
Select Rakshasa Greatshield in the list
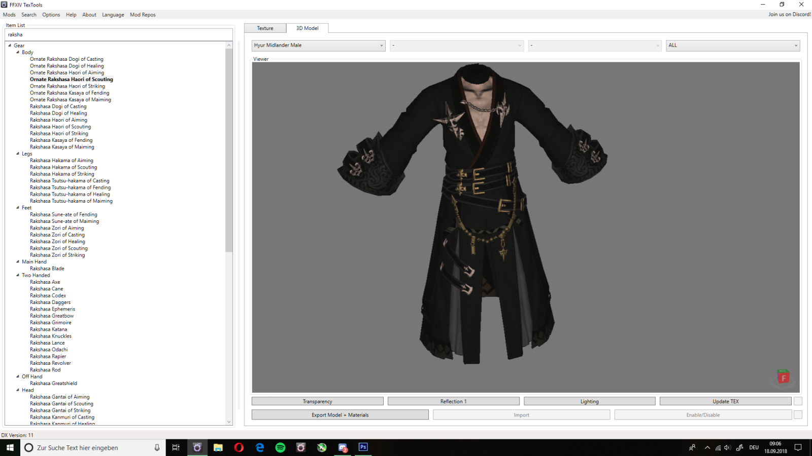click(53, 384)
